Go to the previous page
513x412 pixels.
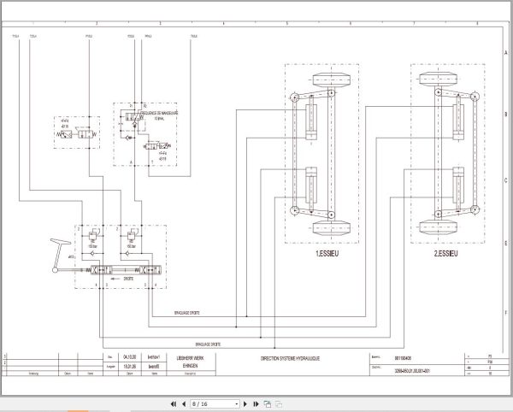(184, 404)
